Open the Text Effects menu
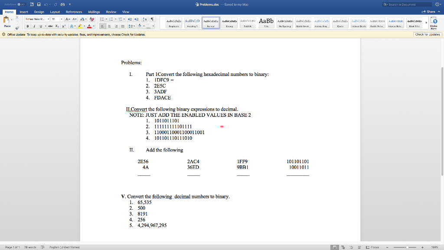The width and height of the screenshot is (444, 250). pos(72,26)
